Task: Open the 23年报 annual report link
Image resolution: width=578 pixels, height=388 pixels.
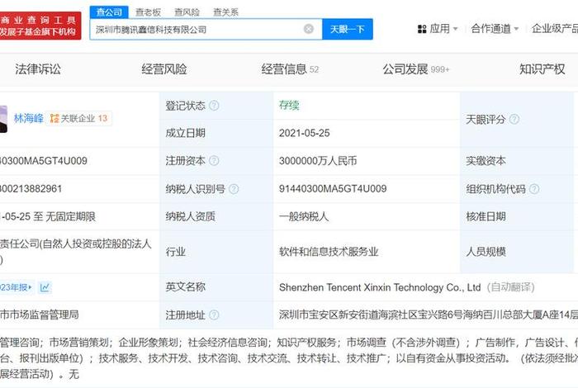Action: (x=17, y=287)
